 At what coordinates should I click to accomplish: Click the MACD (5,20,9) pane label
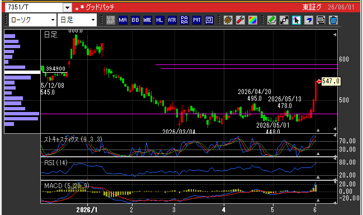point(67,186)
